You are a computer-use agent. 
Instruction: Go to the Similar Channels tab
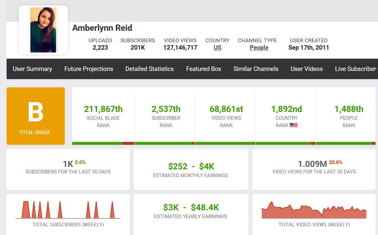256,69
